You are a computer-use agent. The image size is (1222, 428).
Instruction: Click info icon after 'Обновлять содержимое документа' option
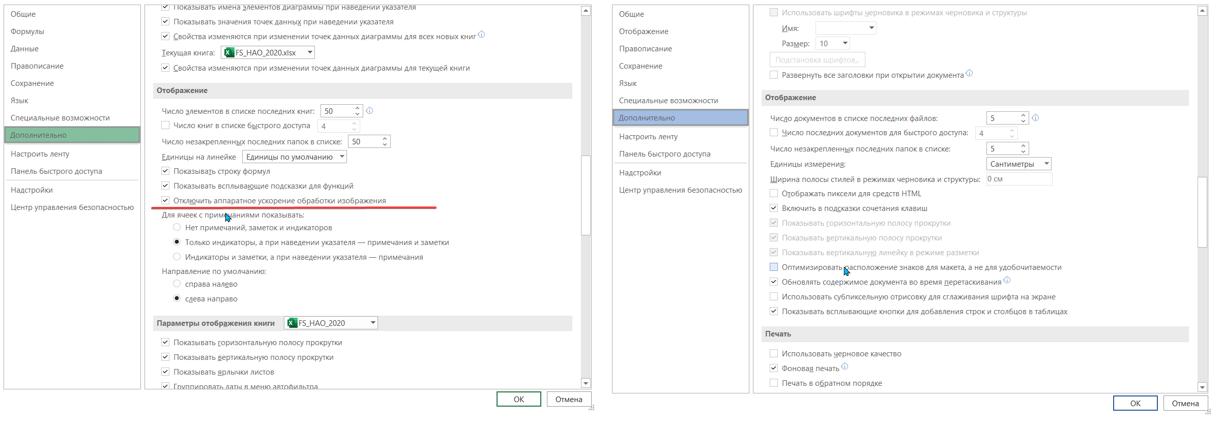tap(1007, 280)
